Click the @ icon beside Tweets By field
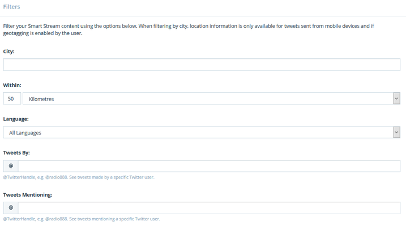The height and width of the screenshot is (226, 406). [11, 166]
